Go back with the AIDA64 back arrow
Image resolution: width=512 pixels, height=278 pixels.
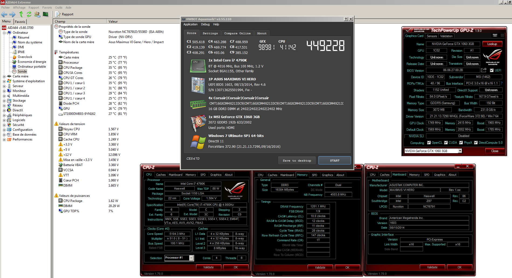(x=4, y=14)
